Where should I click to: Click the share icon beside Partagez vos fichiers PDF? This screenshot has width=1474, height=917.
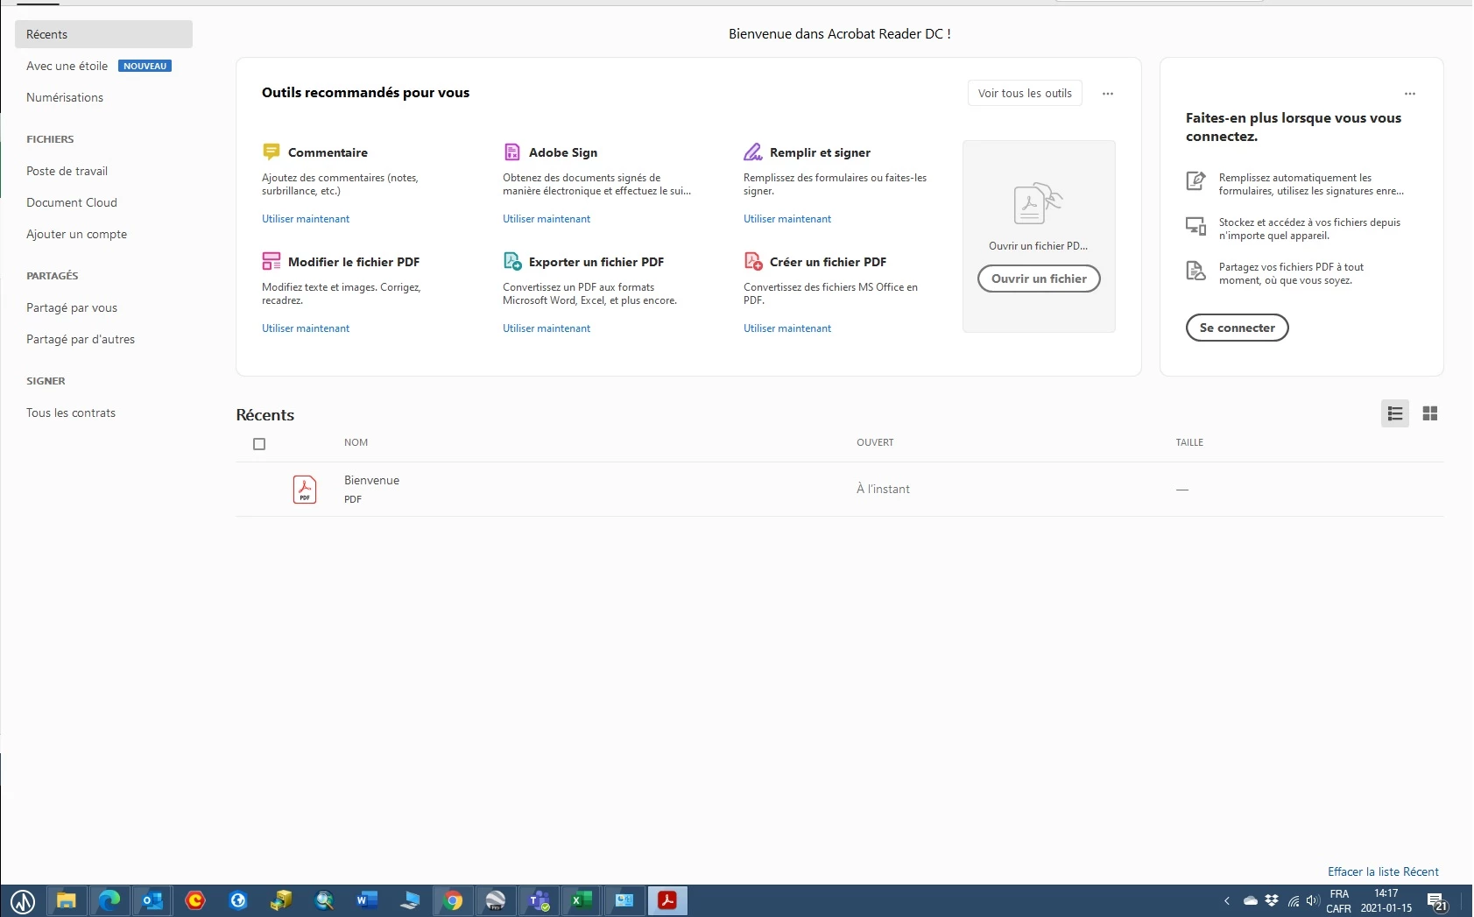(1195, 271)
